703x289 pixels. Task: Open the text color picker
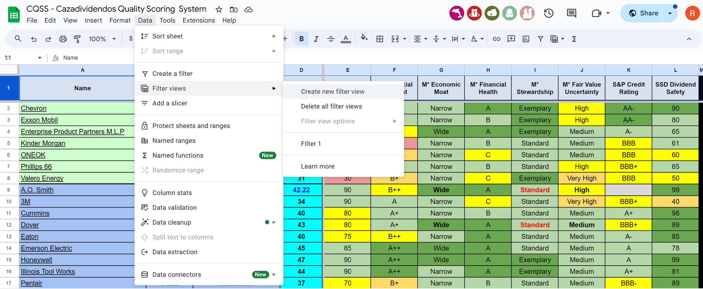[346, 39]
